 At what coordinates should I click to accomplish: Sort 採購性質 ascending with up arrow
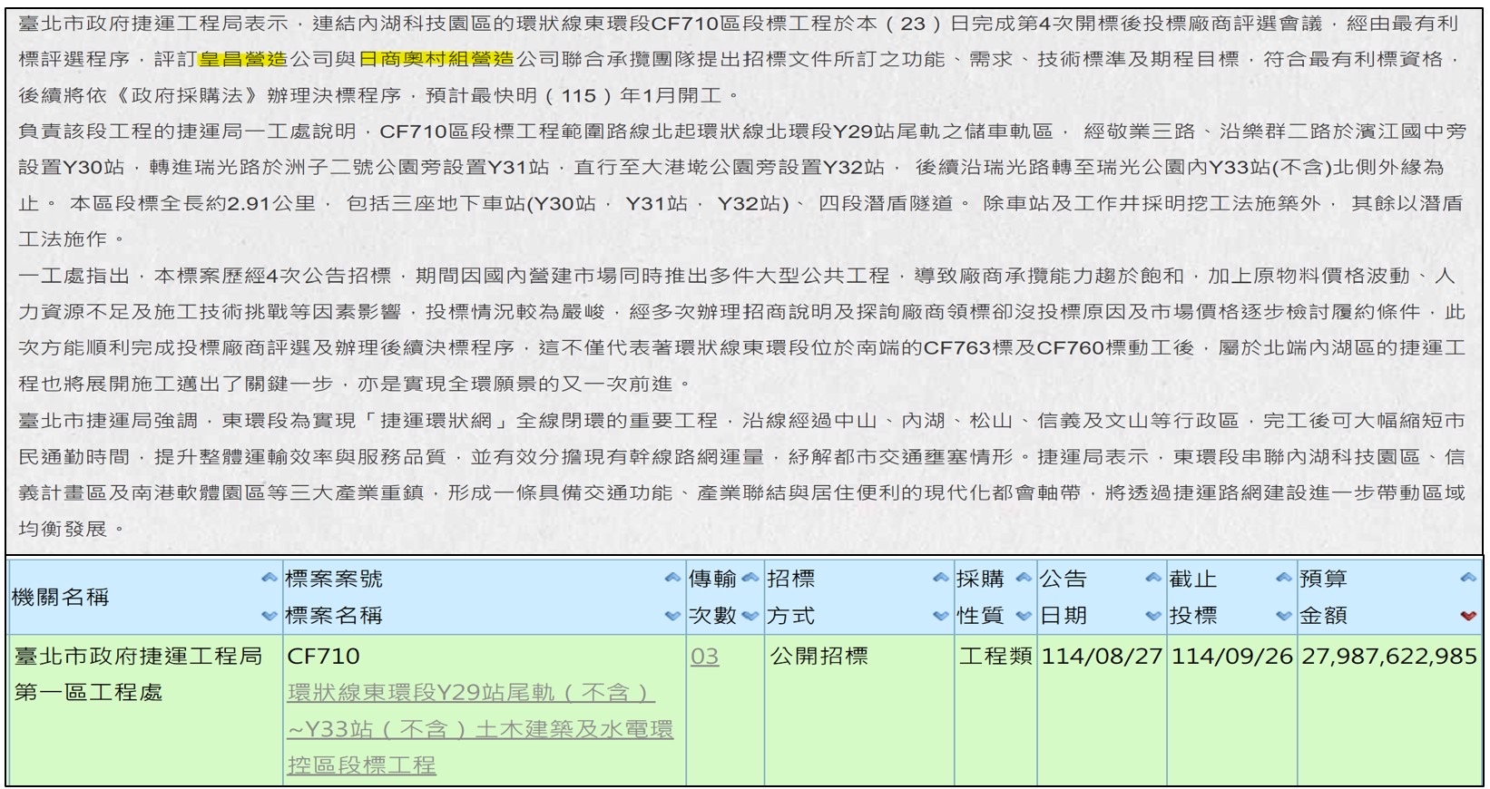(x=1024, y=578)
